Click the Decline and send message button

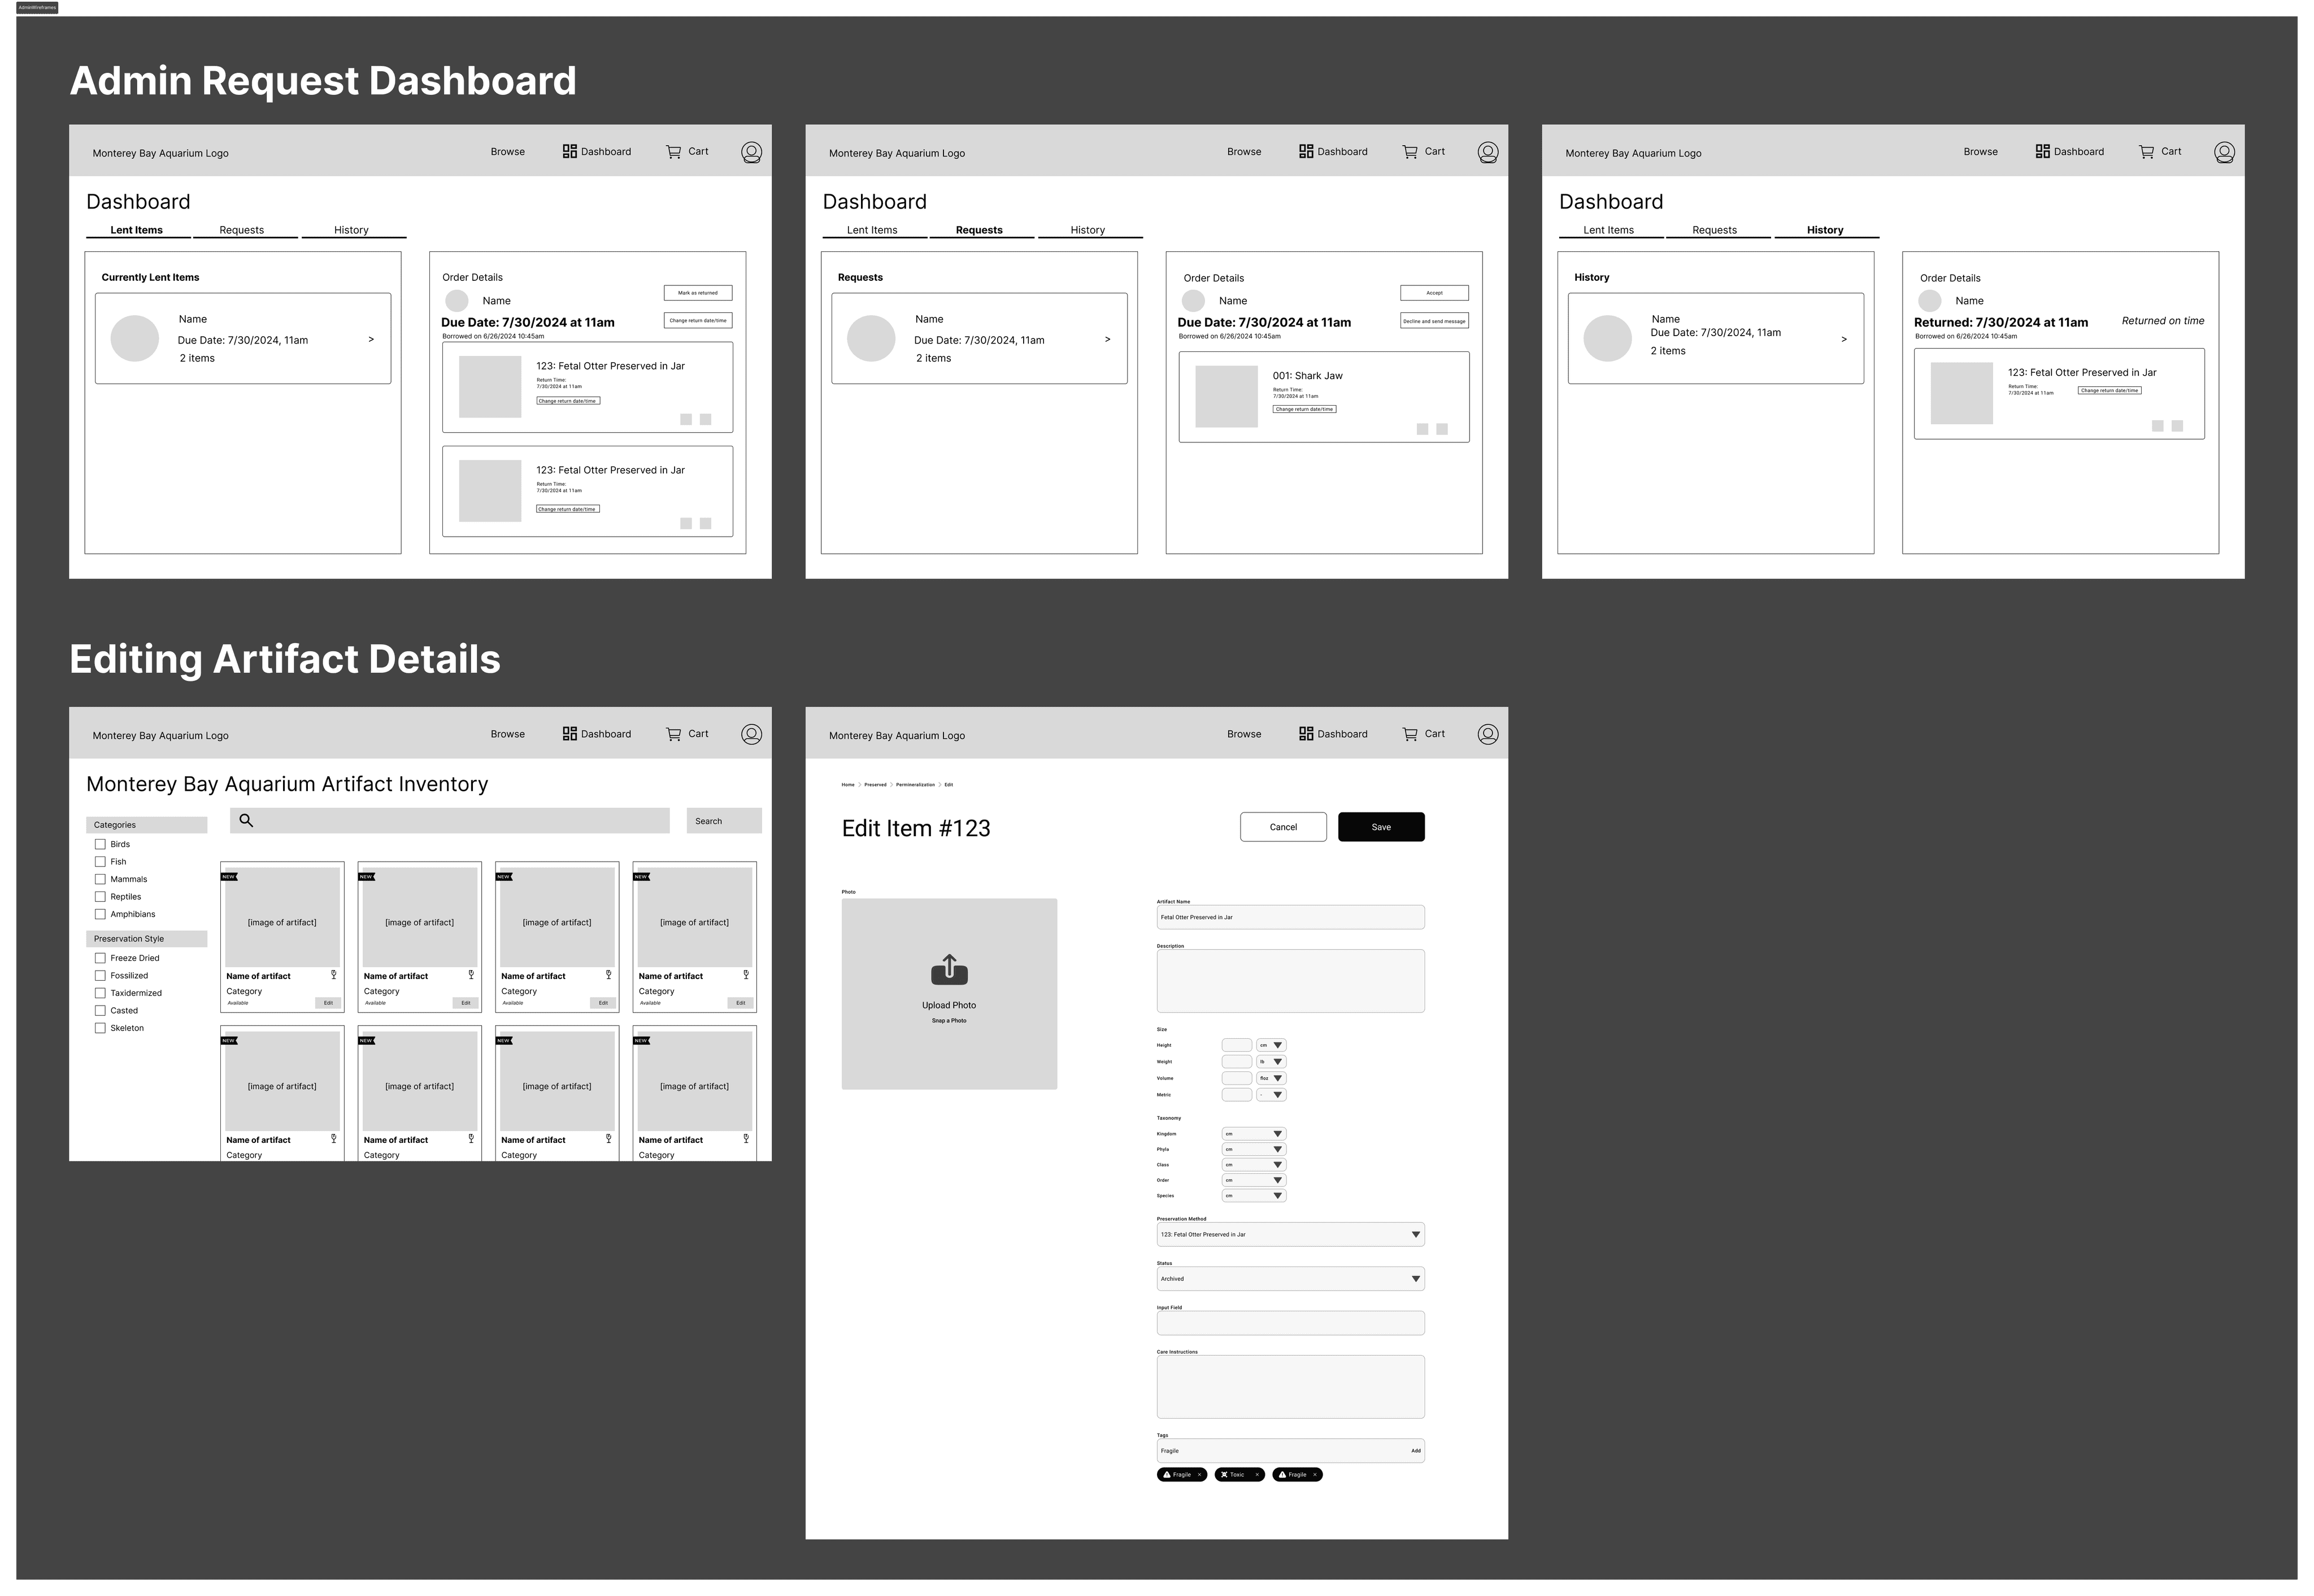pos(1433,321)
